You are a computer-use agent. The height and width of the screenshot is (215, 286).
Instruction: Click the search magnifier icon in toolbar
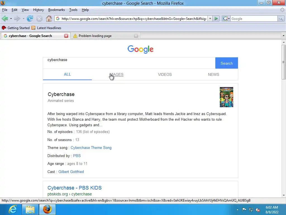point(281,19)
